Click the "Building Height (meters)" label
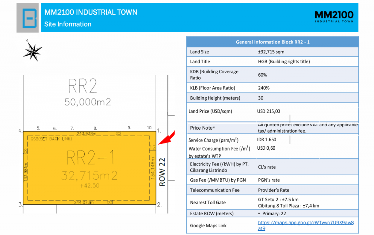Screen dimensions: 374x235 (x=215, y=98)
